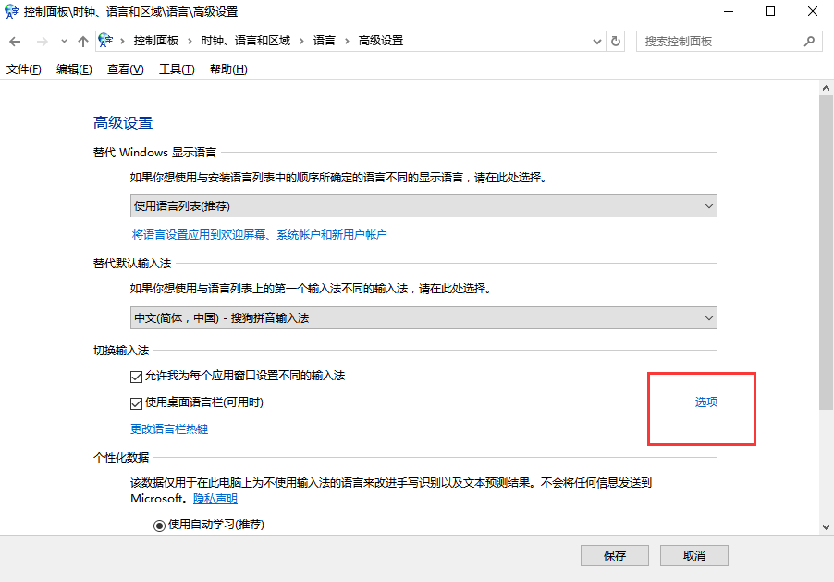Open the 工具(T) menu
Viewport: 834px width, 582px height.
177,69
